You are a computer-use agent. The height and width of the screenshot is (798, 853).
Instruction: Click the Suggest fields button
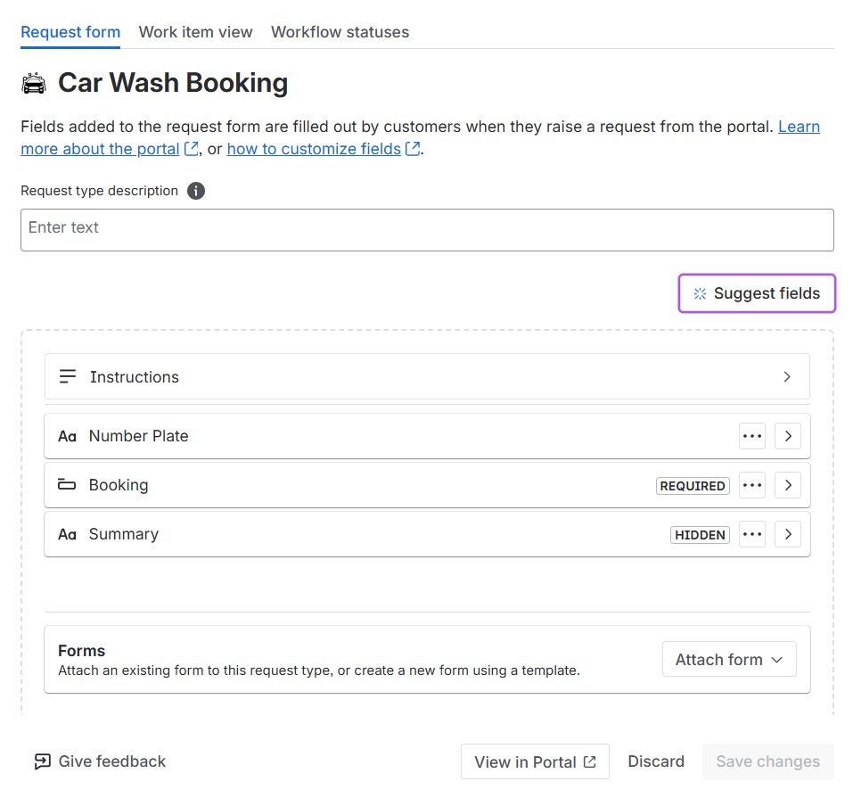[x=757, y=293]
